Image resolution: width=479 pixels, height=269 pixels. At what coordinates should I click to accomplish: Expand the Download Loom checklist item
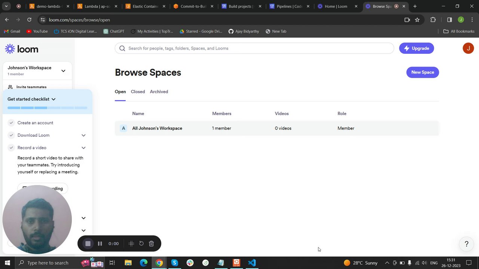pos(83,135)
